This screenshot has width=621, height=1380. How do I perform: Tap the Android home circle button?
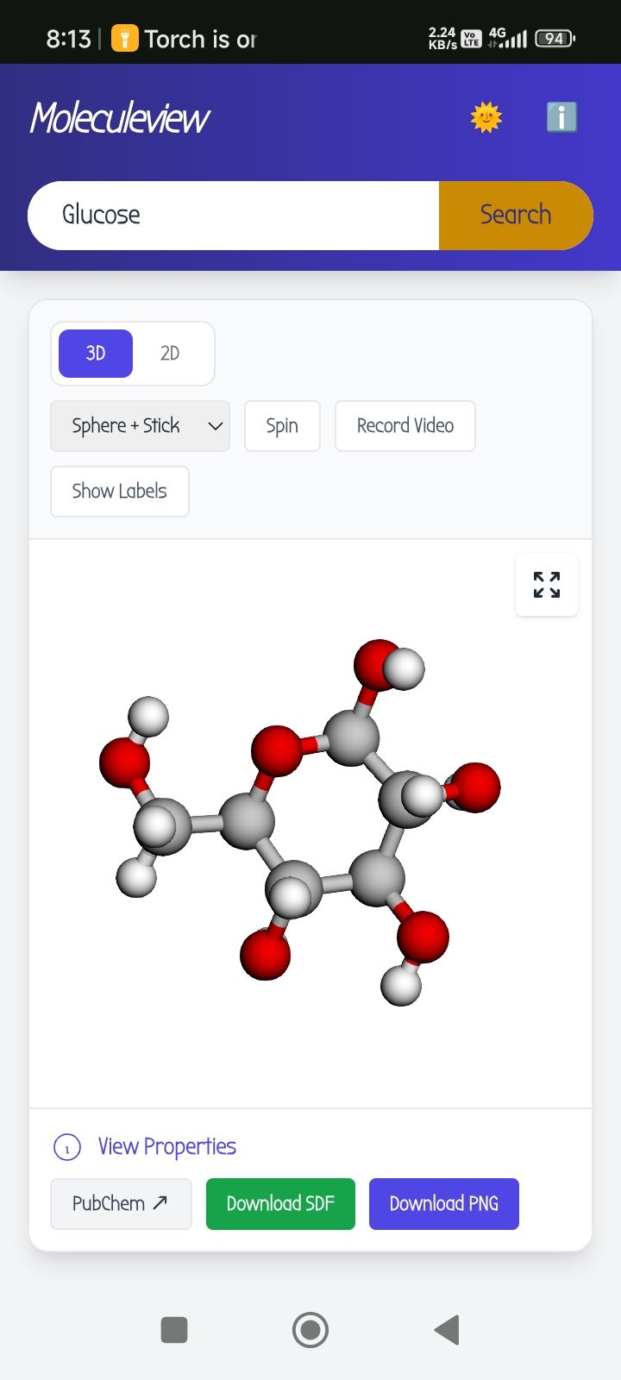(x=310, y=1329)
